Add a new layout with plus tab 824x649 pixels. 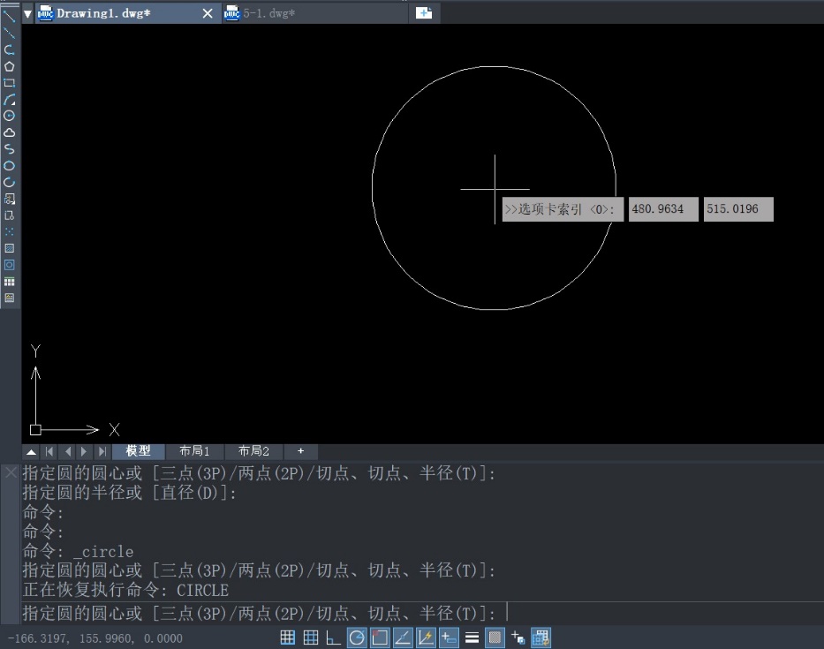[300, 451]
